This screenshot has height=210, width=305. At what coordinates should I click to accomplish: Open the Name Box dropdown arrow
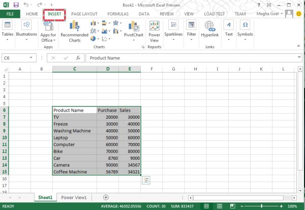pyautogui.click(x=31, y=58)
